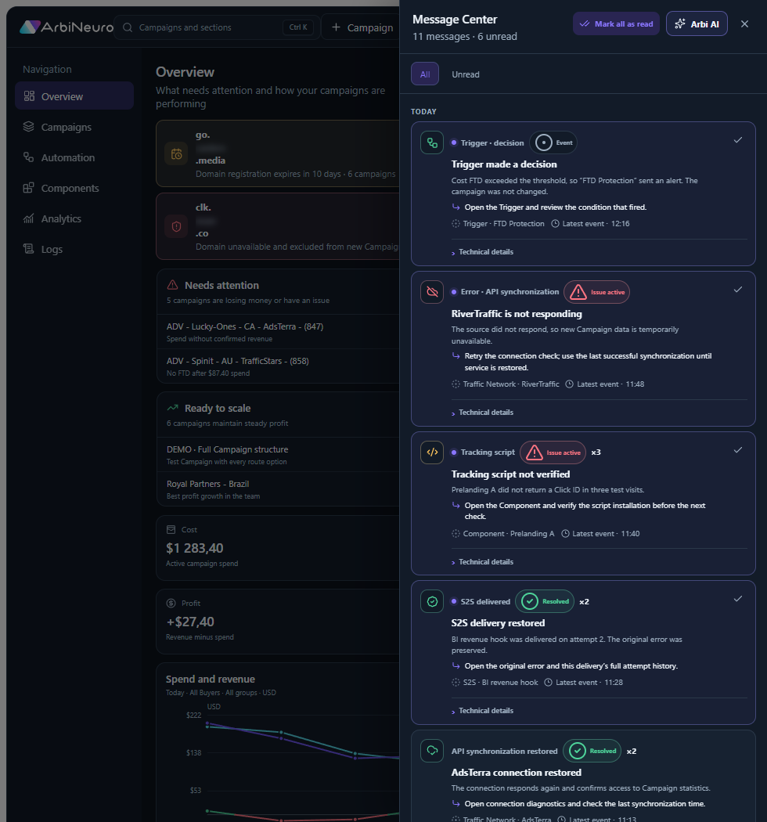Expand Technical details under S2S delivery restored
The image size is (767, 822).
click(x=482, y=711)
